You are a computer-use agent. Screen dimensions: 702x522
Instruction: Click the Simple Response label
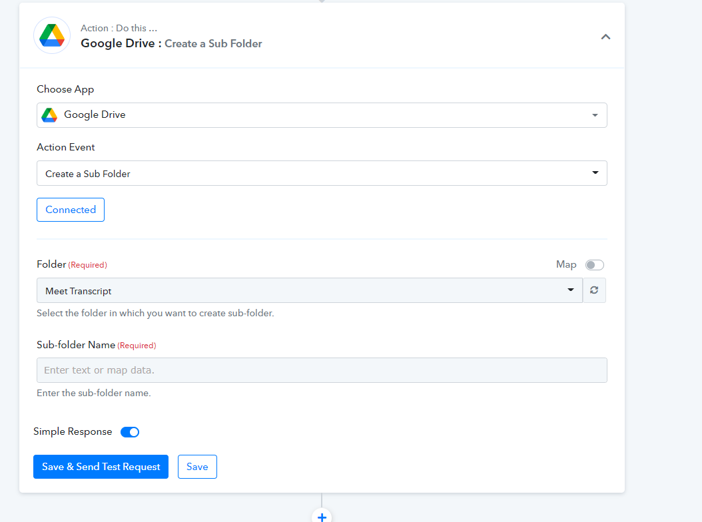click(x=73, y=431)
